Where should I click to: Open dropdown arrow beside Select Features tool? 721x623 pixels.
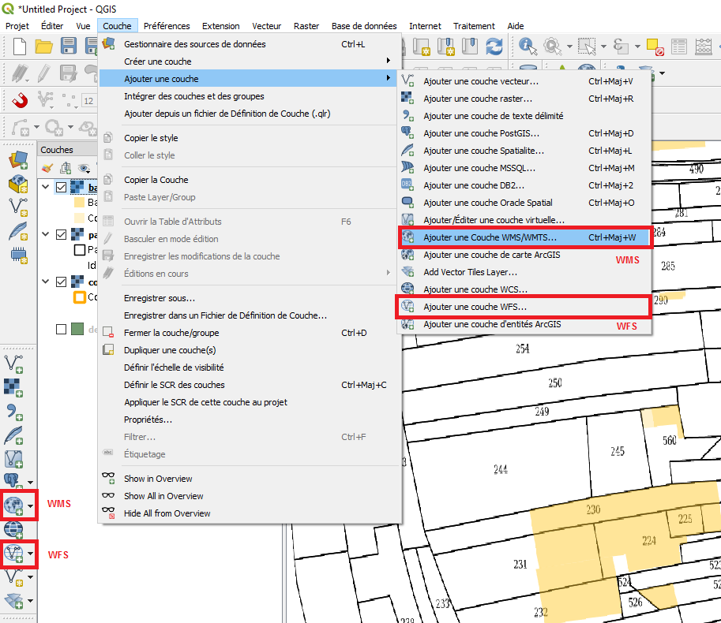[x=604, y=47]
